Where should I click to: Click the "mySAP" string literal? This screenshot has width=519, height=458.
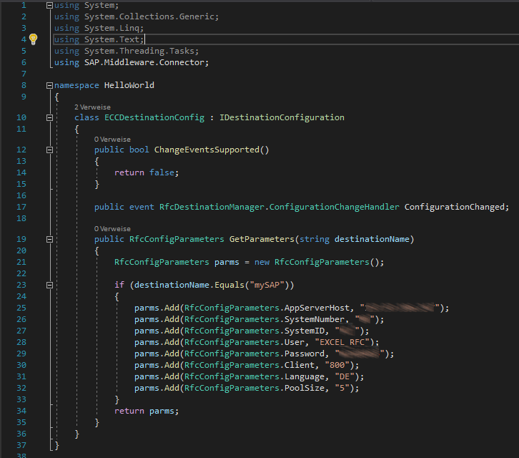pyautogui.click(x=267, y=285)
